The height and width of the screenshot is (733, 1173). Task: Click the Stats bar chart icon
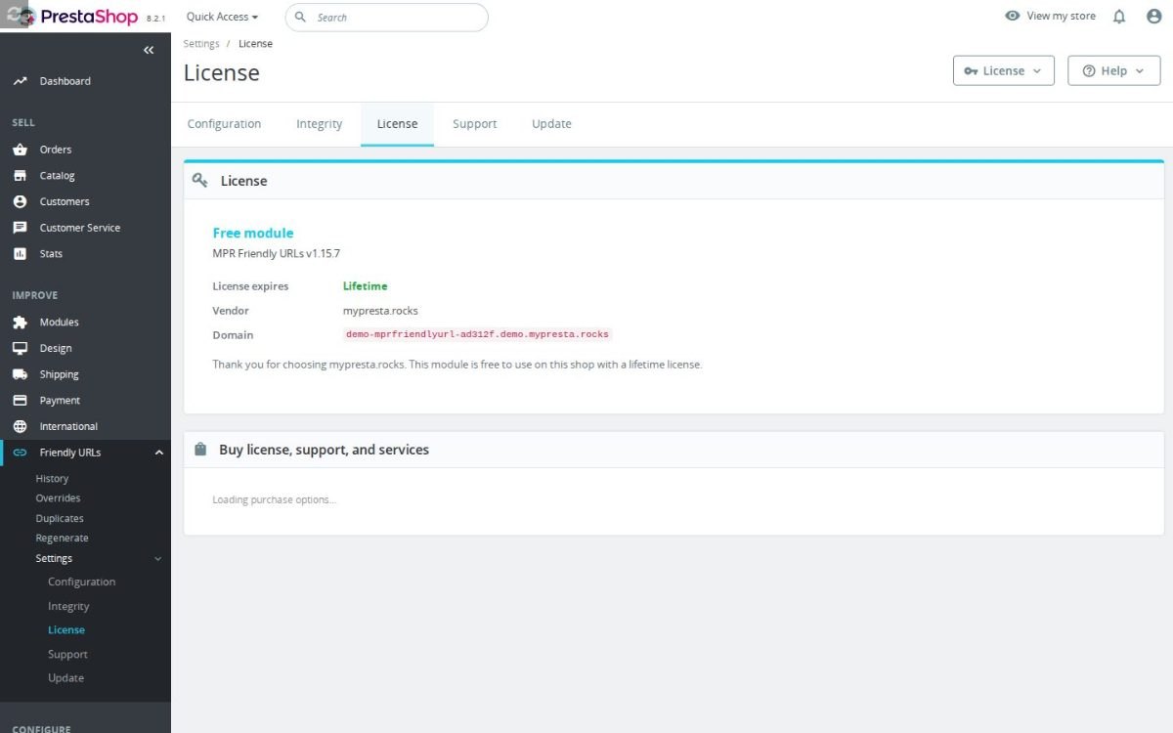point(20,254)
